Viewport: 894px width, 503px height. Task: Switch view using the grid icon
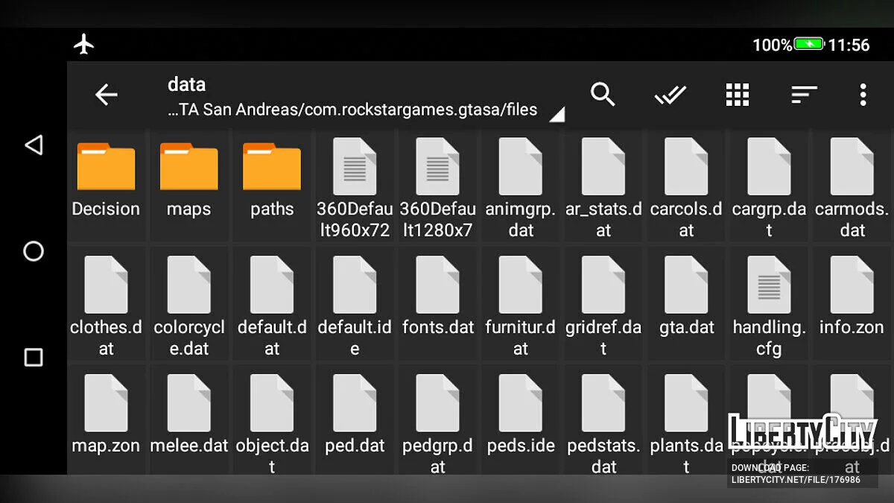737,95
